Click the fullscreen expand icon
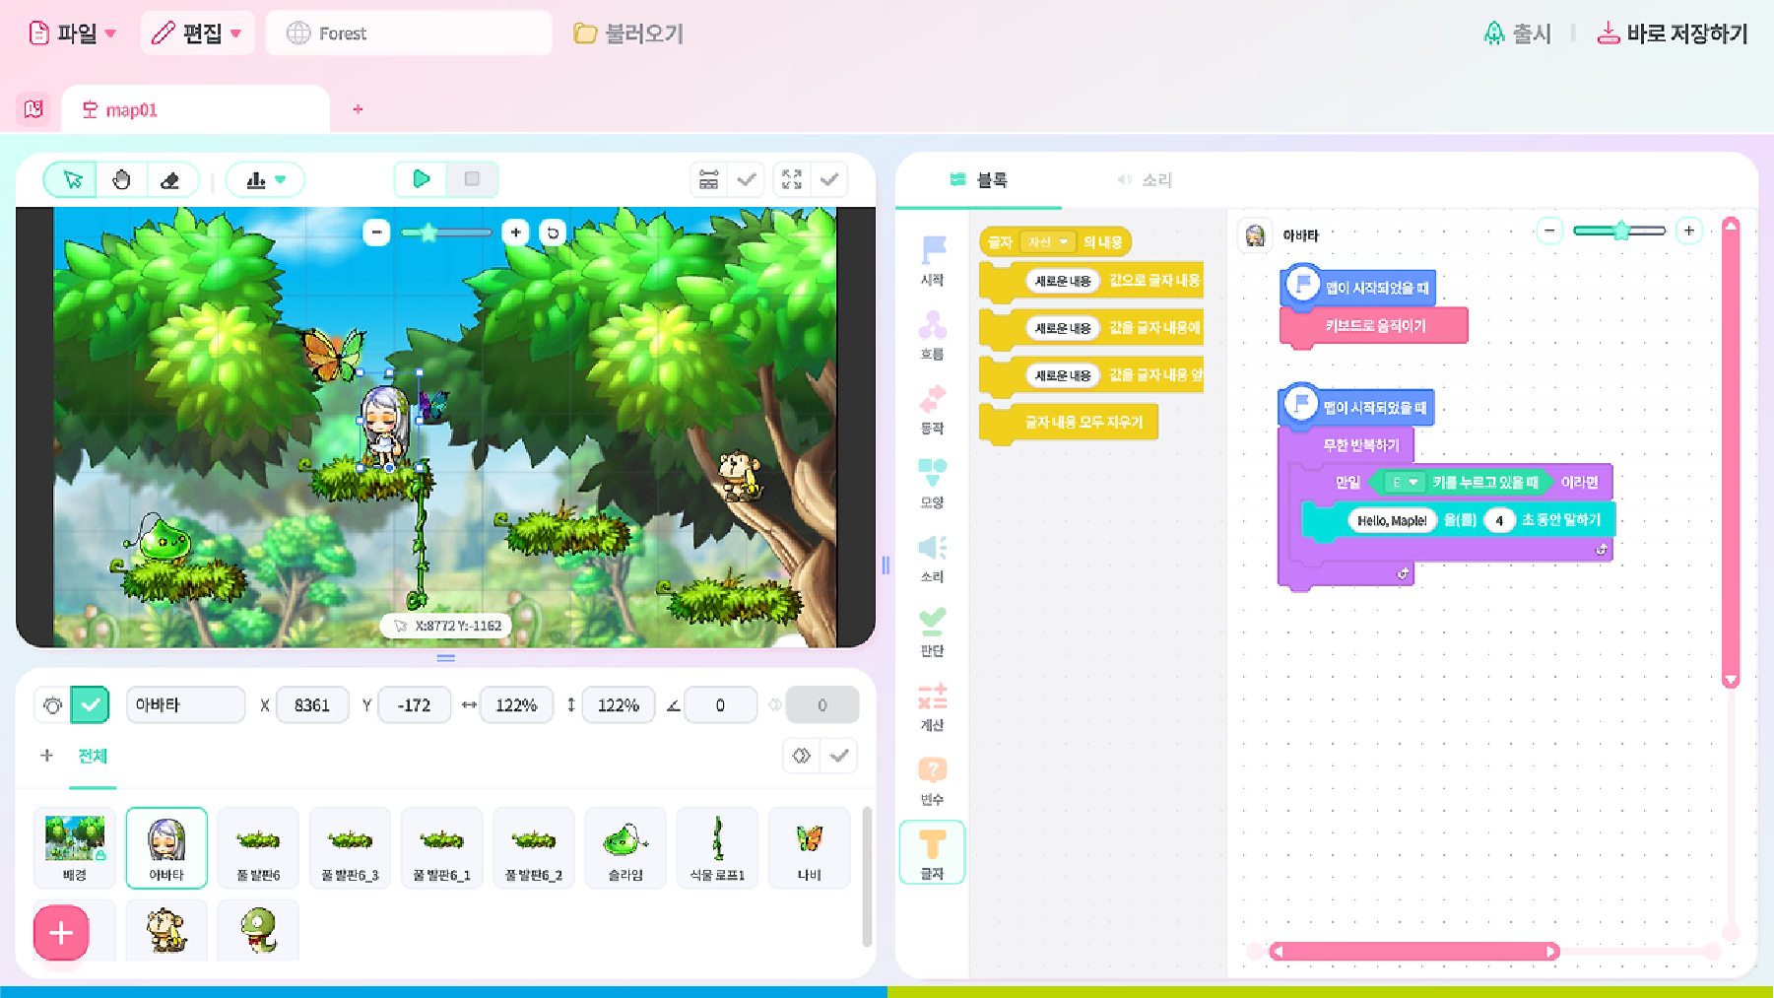Image resolution: width=1774 pixels, height=998 pixels. [792, 179]
